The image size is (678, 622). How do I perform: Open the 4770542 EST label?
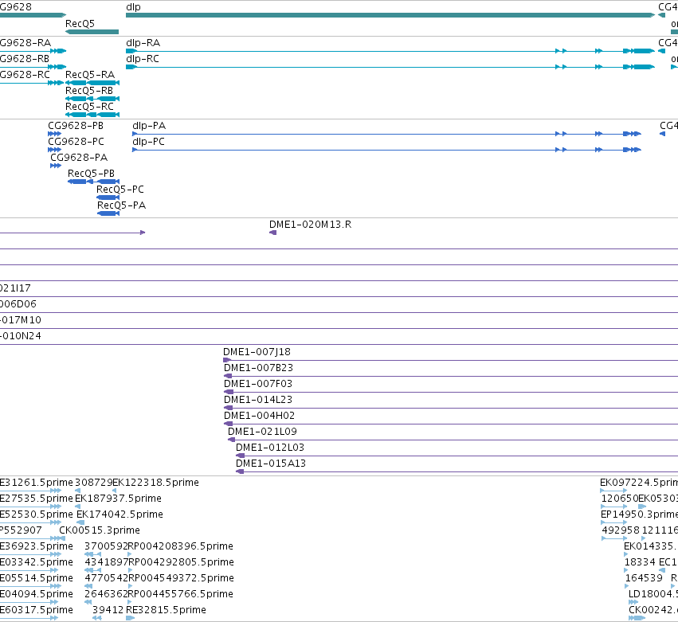pyautogui.click(x=107, y=578)
